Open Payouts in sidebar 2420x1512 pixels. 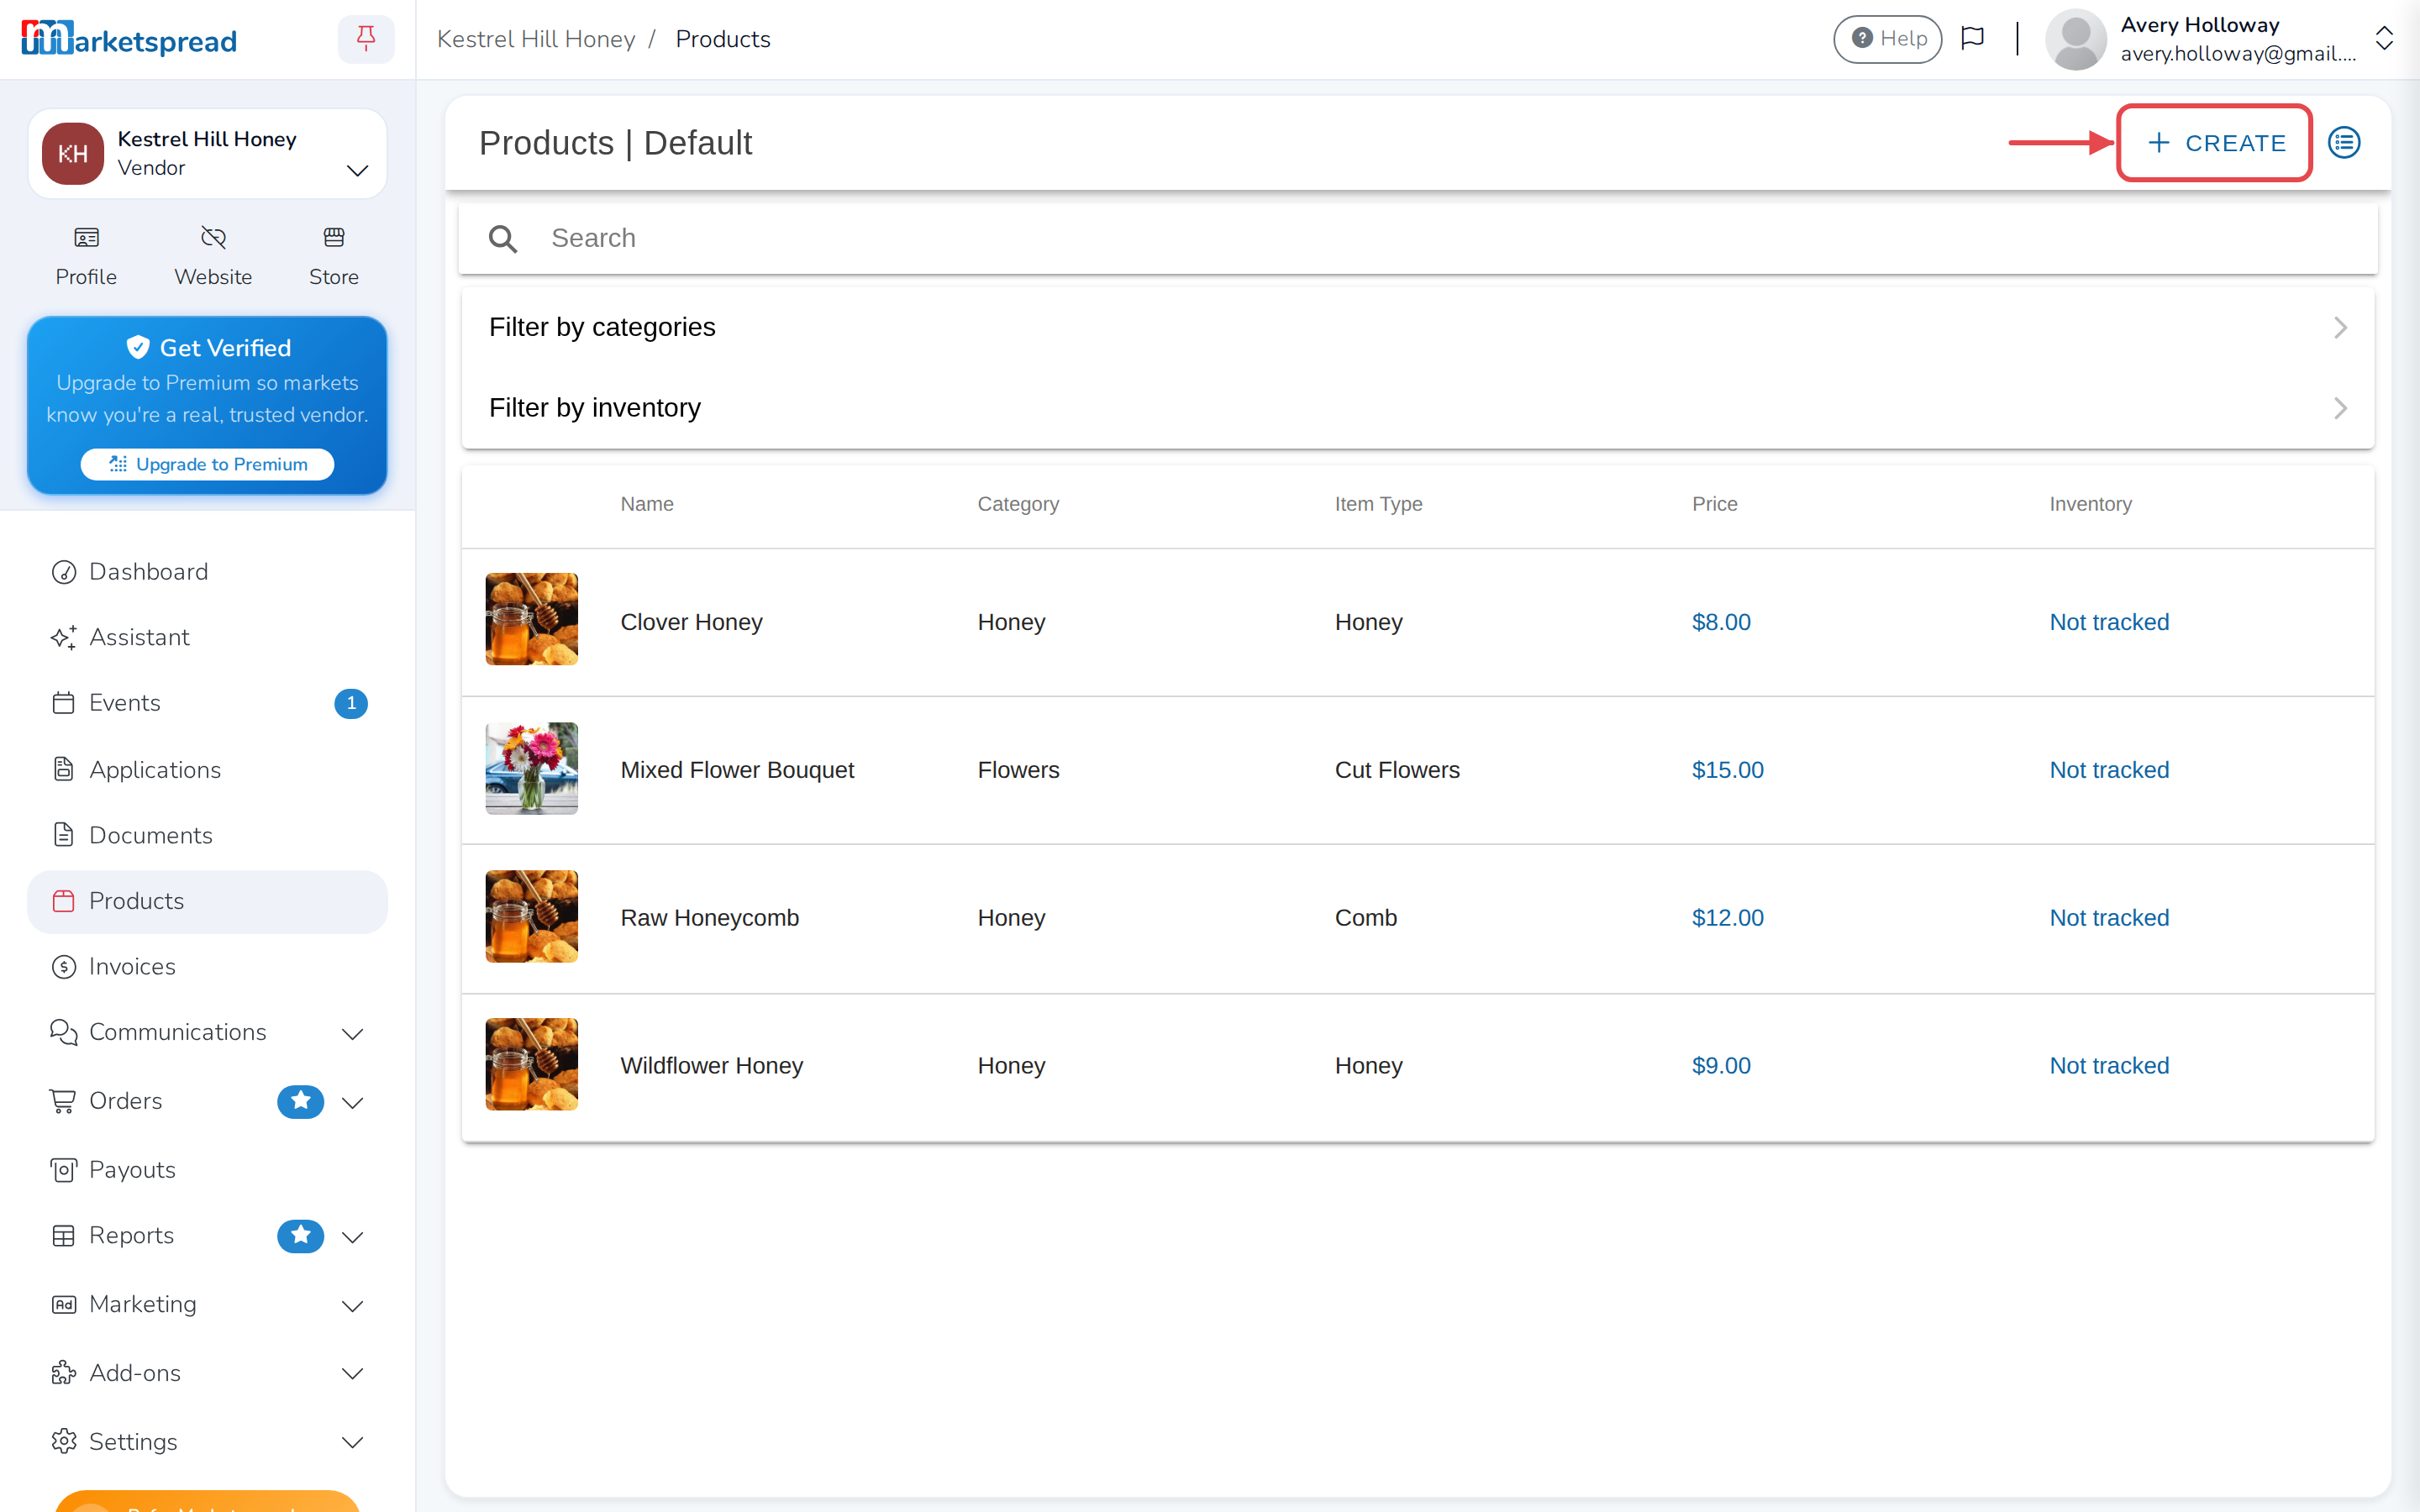coord(207,1169)
